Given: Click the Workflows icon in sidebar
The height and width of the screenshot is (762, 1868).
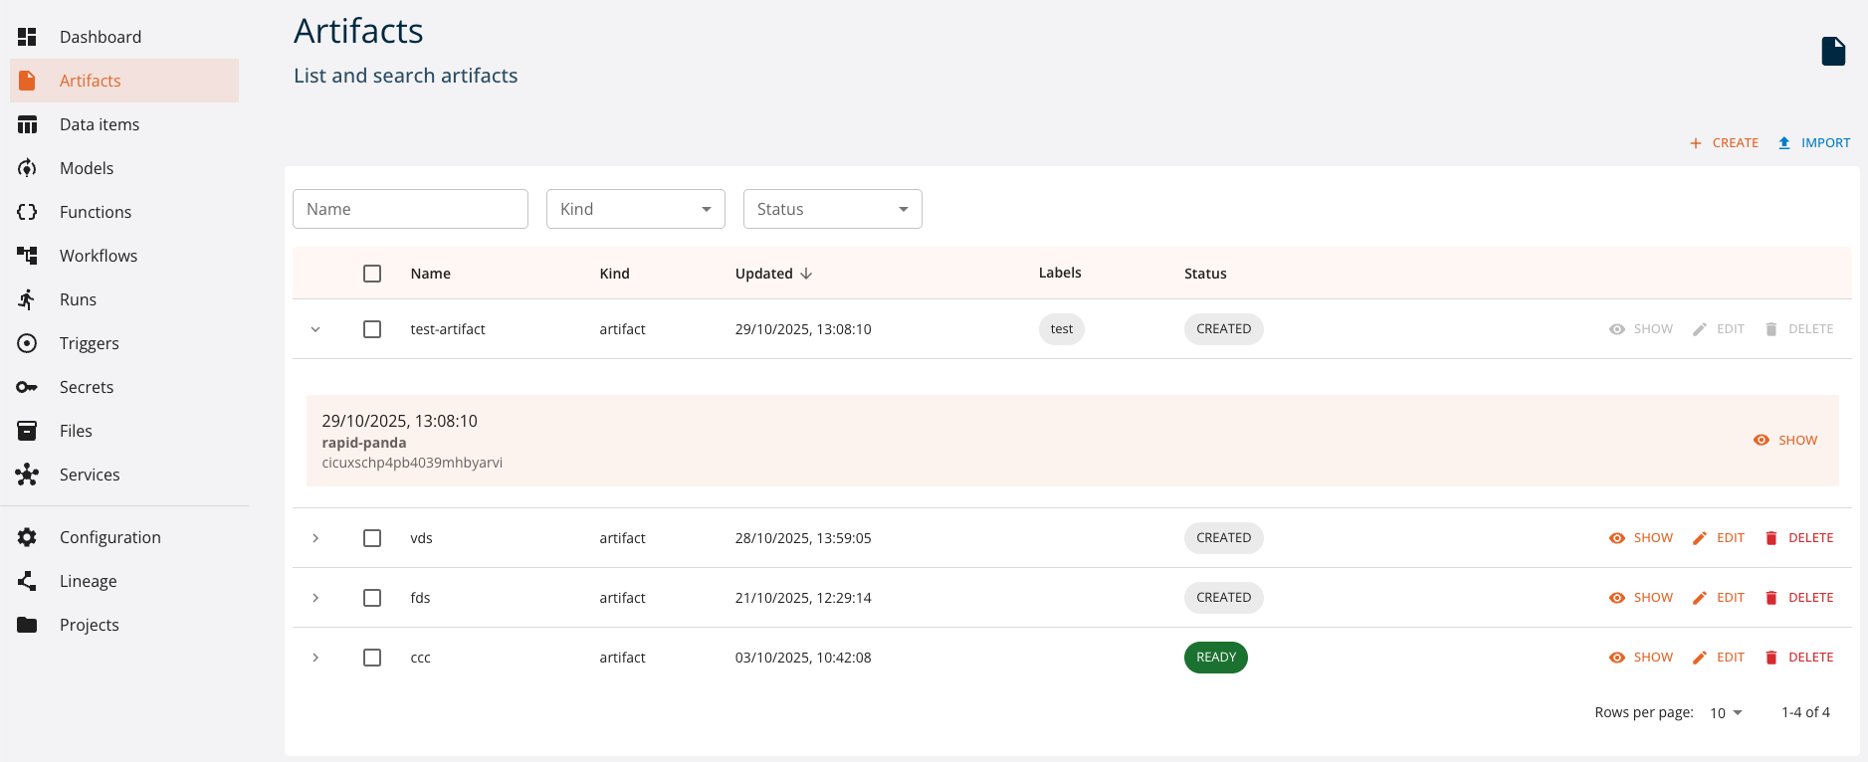Looking at the screenshot, I should coord(27,256).
